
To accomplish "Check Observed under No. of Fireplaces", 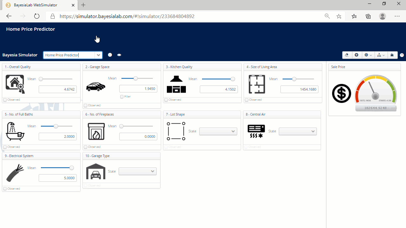I will 85,147.
